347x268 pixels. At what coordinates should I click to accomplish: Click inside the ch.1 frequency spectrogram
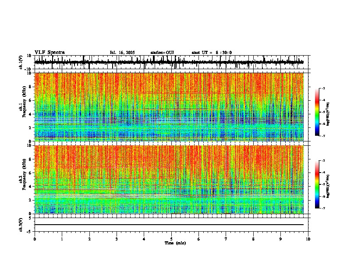pos(169,107)
